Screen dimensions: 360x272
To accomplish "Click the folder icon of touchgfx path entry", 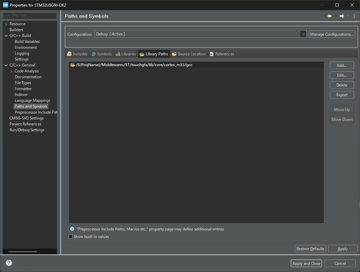I will coord(73,65).
